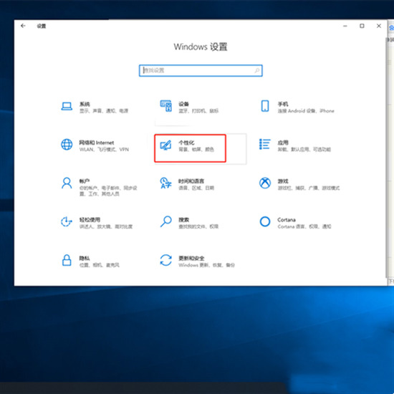
Task: Open the 设备 (Devices) icon
Action: coord(166,106)
